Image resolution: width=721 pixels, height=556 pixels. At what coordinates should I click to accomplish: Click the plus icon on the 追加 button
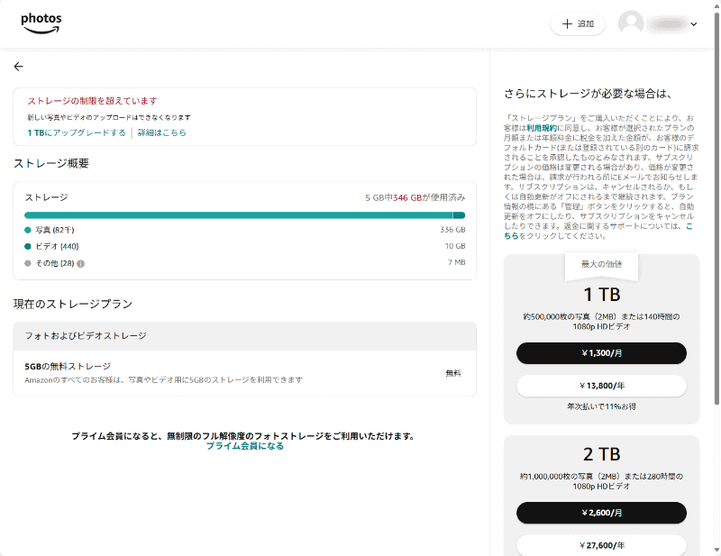click(566, 24)
